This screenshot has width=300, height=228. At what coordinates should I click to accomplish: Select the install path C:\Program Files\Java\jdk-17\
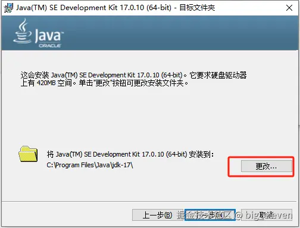[90, 165]
